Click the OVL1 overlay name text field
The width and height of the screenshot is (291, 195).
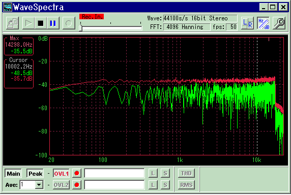(x=114, y=173)
